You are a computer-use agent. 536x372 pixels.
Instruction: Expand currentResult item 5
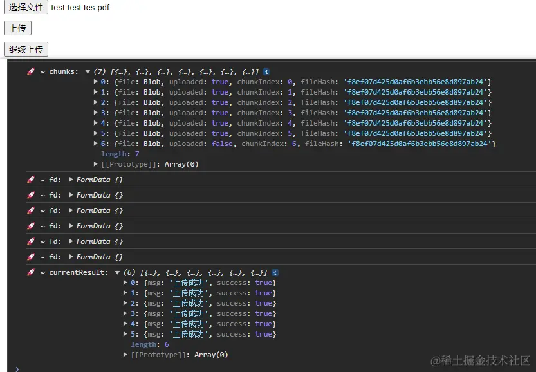(x=125, y=333)
